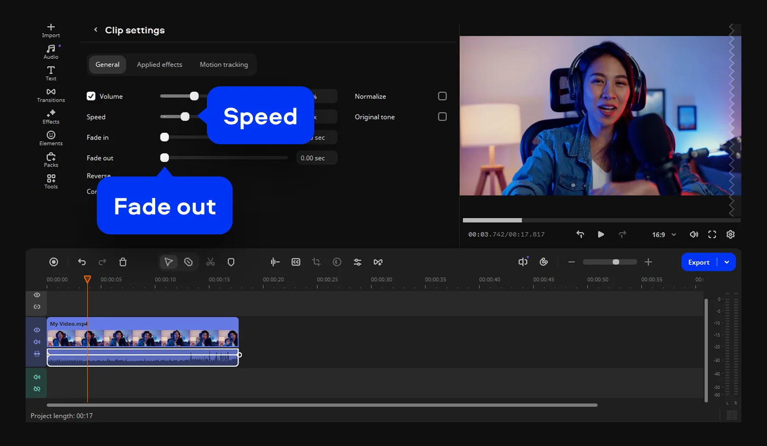Click the Fade out slider handle
The image size is (767, 446).
coord(165,158)
